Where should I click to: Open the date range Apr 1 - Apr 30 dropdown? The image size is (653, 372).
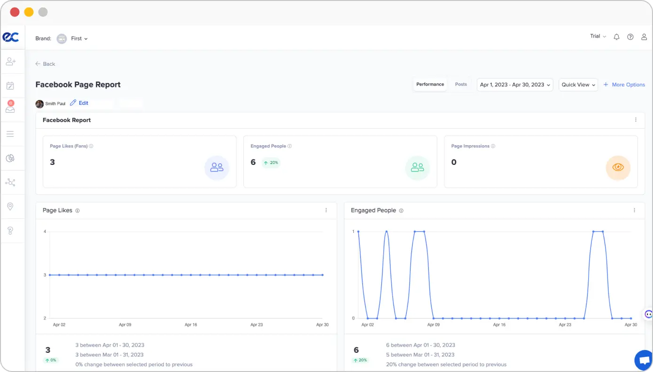515,85
